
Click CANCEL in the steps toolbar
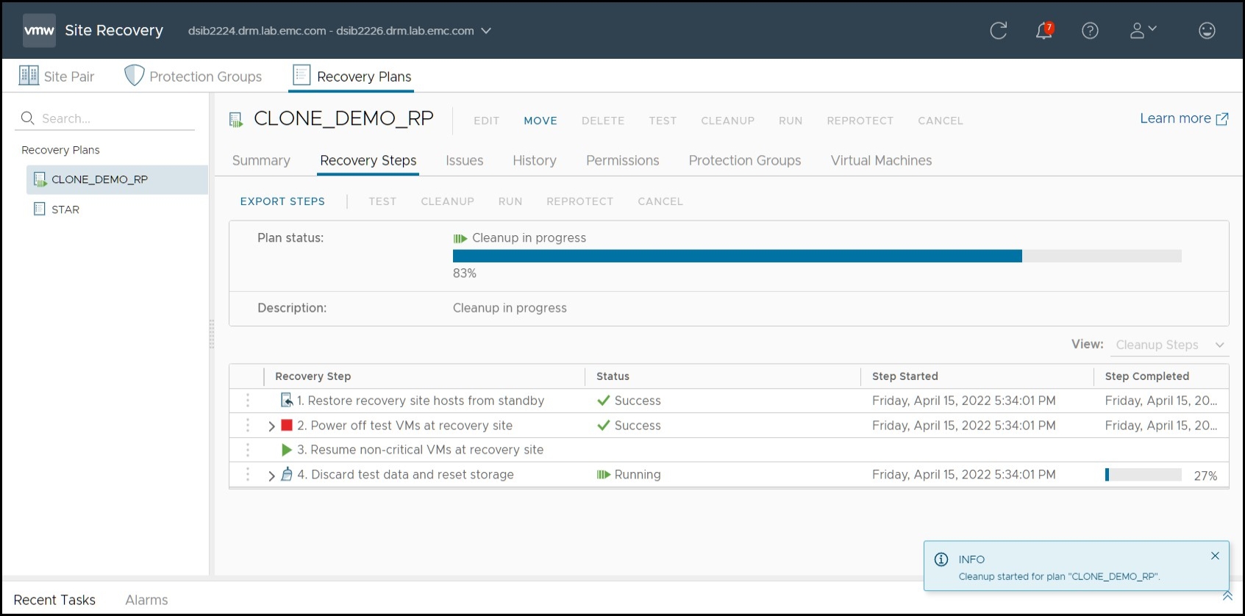pyautogui.click(x=660, y=201)
